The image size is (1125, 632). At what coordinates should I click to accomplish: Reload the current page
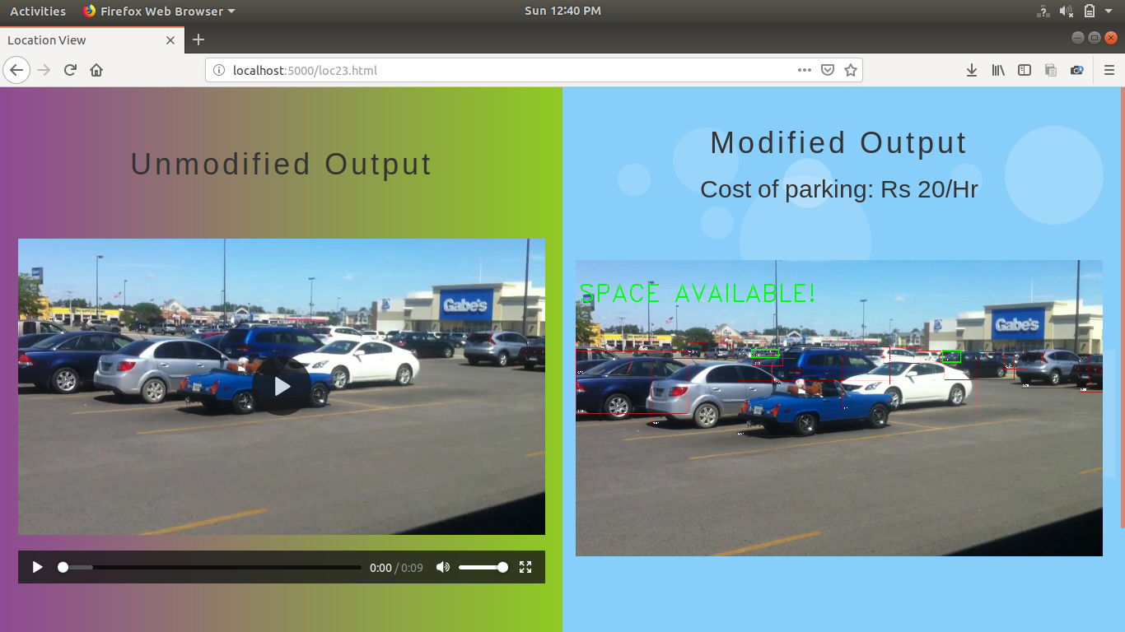coord(71,70)
